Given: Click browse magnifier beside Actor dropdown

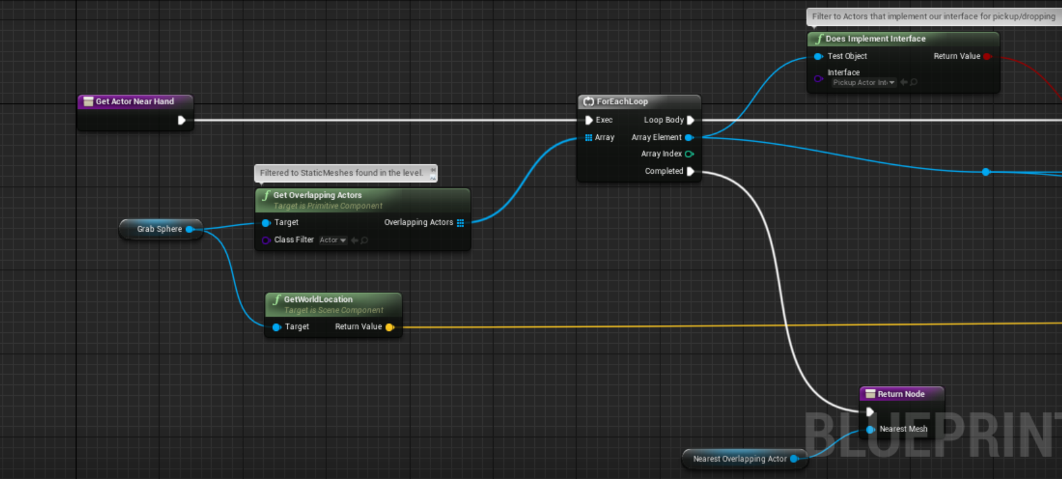Looking at the screenshot, I should [364, 240].
